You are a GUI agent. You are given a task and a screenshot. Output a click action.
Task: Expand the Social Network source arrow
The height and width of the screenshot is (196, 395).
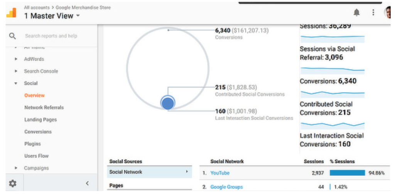coord(187,172)
